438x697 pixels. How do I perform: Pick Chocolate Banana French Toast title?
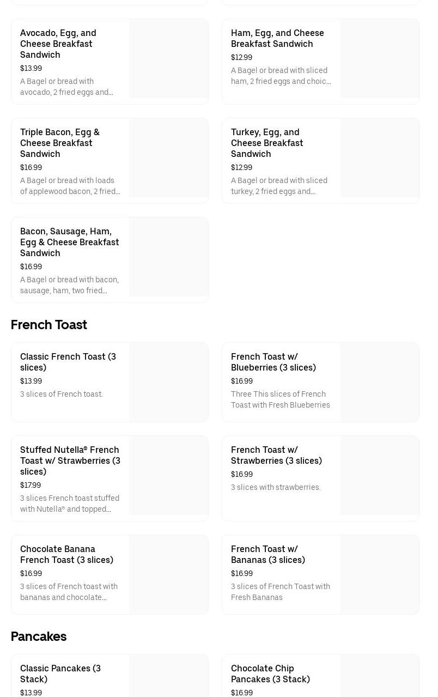tap(66, 554)
